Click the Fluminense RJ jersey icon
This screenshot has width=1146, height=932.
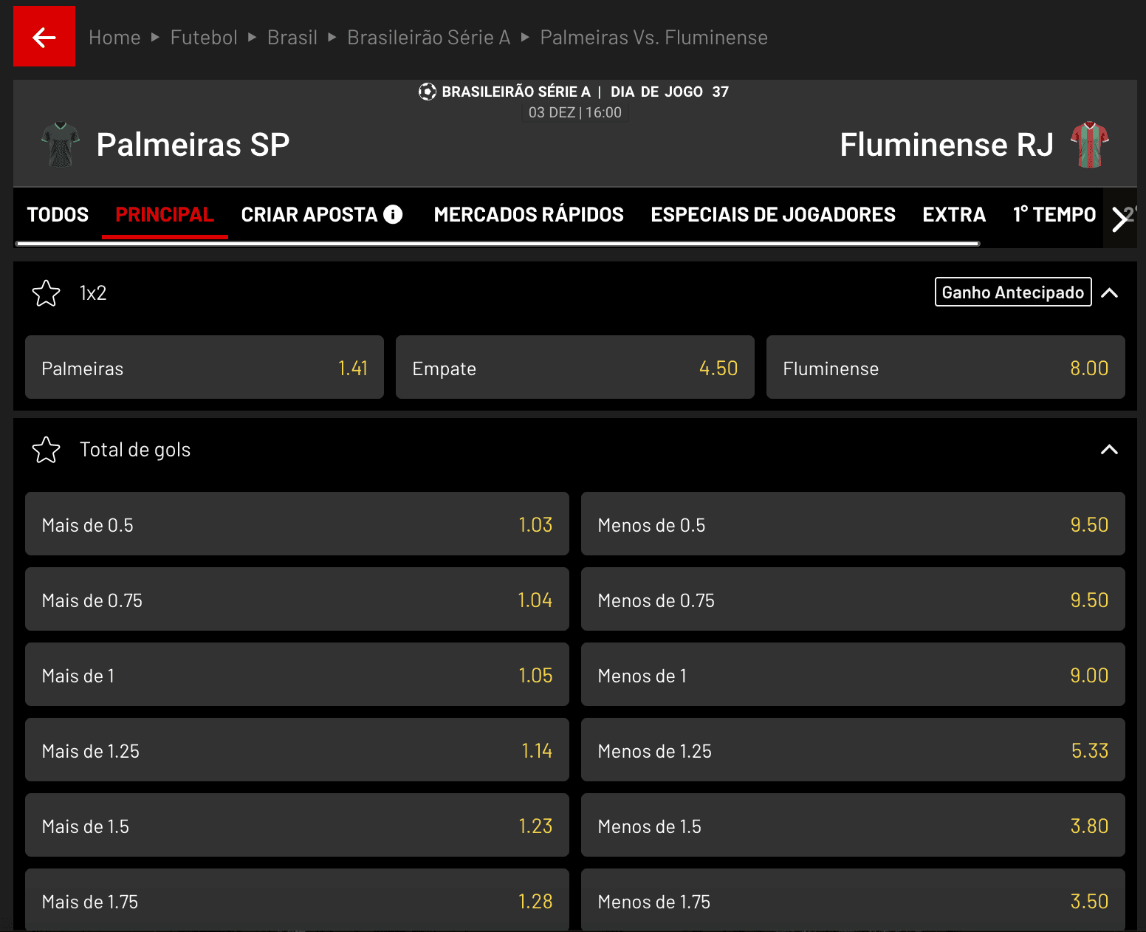point(1090,145)
